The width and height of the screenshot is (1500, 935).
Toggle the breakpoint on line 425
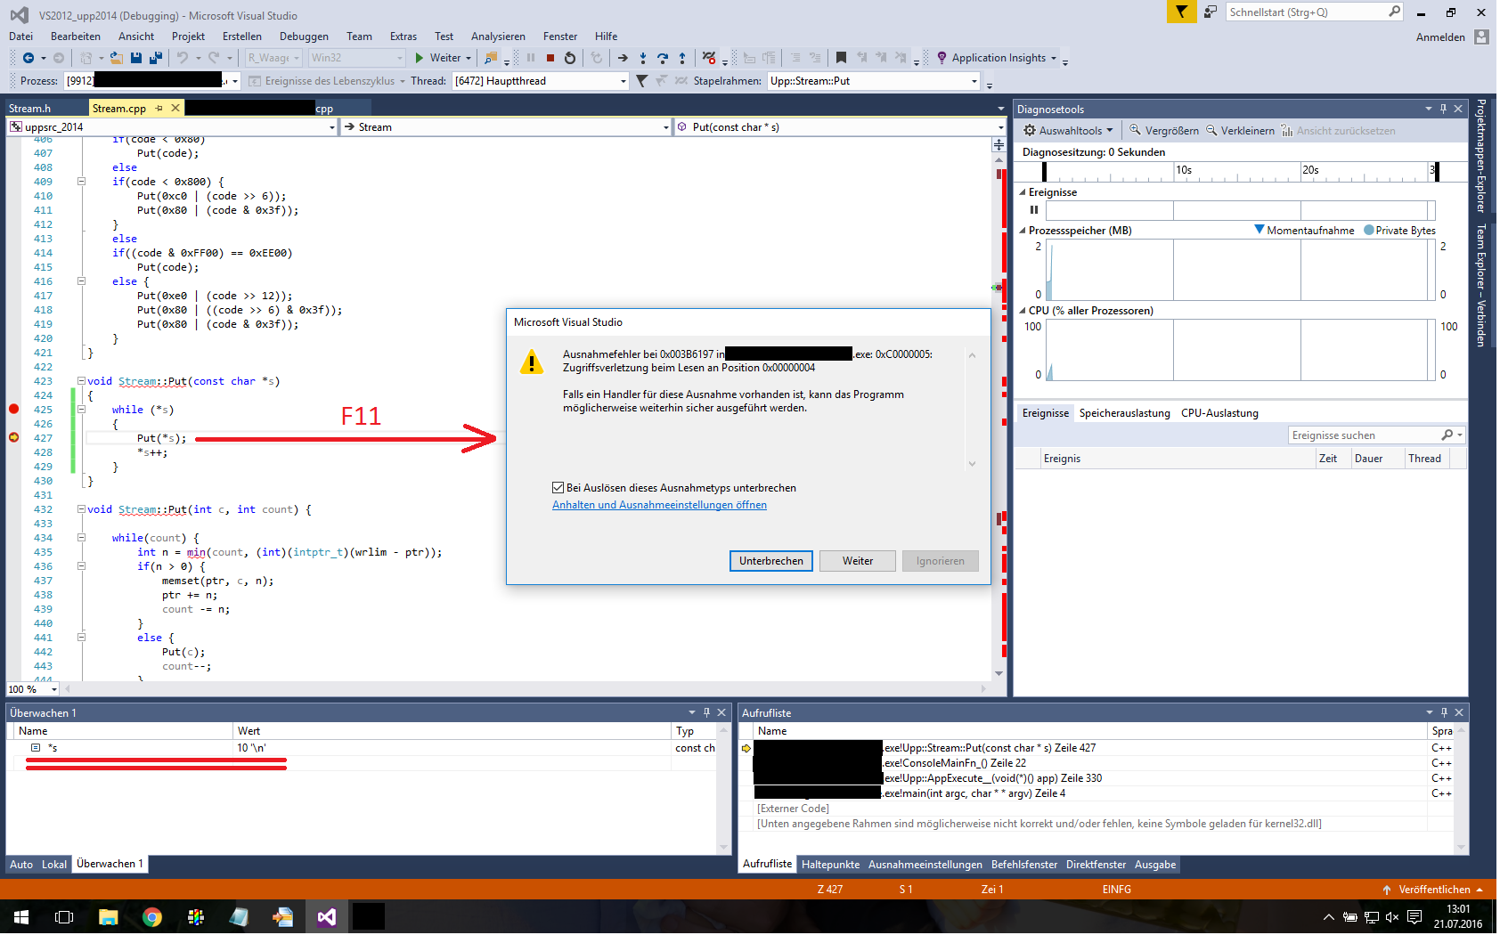coord(13,410)
